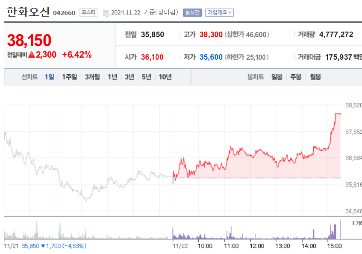This screenshot has width=362, height=254.
Task: Show the 3개월 line chart
Action: 92,77
